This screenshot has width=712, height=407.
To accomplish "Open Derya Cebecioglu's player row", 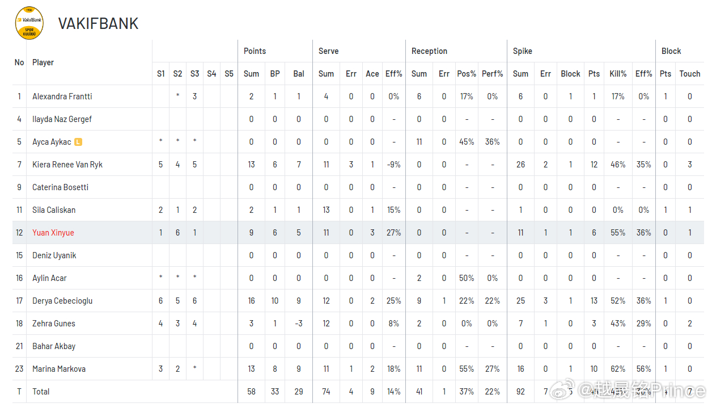I will coord(358,301).
